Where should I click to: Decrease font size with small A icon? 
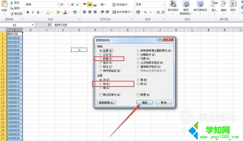pos(77,5)
